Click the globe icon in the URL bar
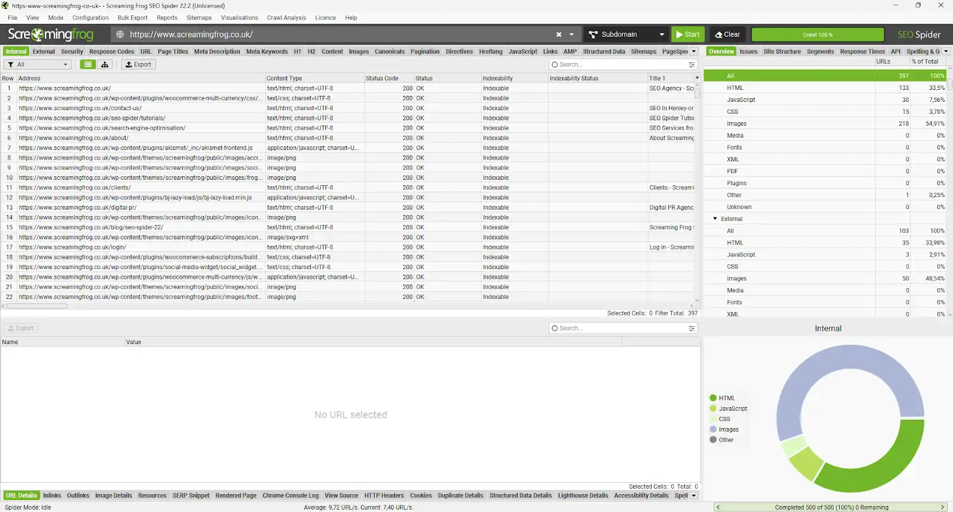 click(120, 35)
